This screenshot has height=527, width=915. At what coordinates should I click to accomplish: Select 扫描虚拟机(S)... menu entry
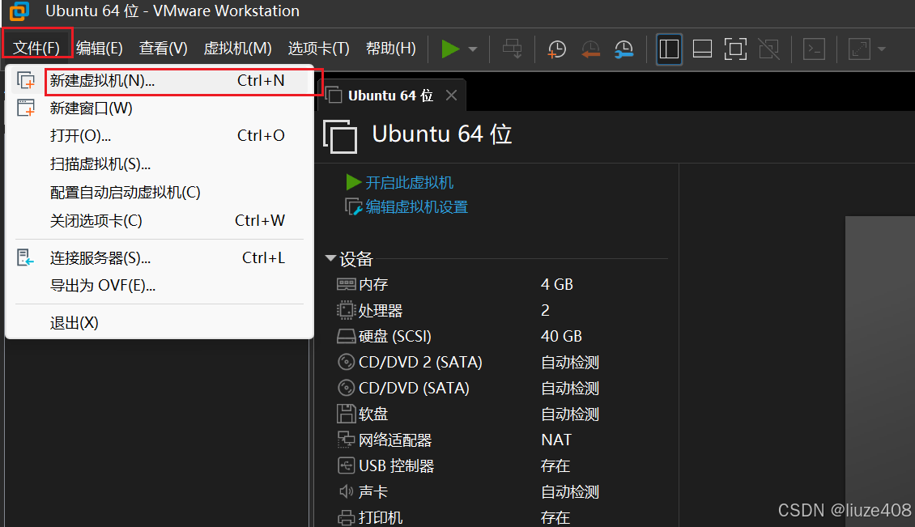tap(160, 164)
